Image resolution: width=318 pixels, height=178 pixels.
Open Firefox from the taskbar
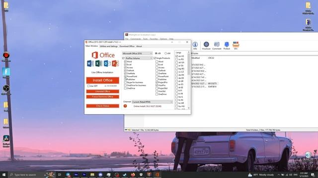[x=133, y=175]
